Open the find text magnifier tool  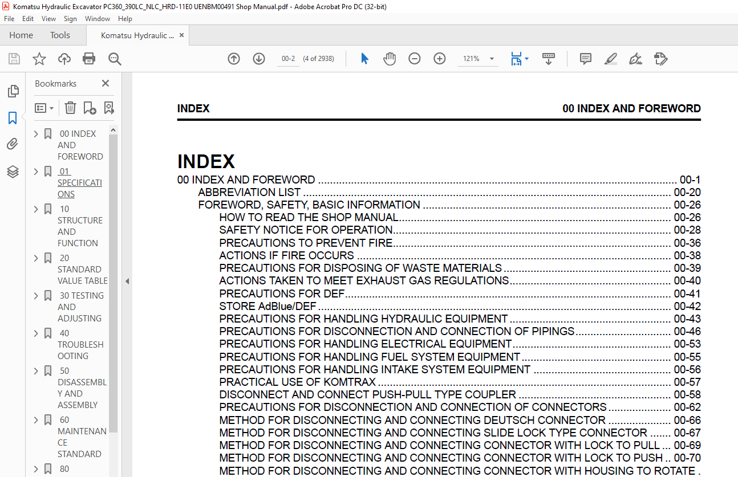(x=115, y=59)
